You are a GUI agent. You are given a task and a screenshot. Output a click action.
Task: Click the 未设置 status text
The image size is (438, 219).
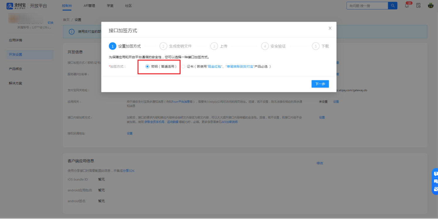click(323, 102)
